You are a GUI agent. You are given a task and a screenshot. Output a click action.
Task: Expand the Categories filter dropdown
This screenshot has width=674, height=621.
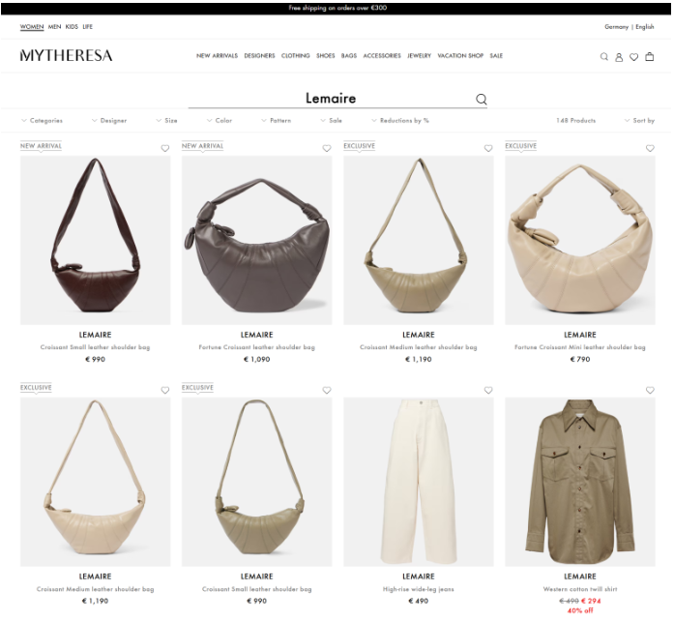coord(42,120)
